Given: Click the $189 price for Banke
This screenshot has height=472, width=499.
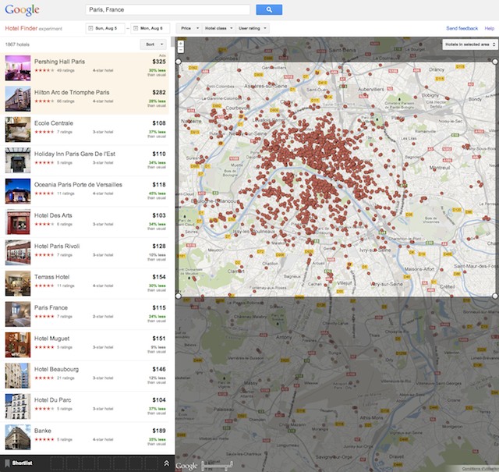Looking at the screenshot, I should click(x=159, y=431).
